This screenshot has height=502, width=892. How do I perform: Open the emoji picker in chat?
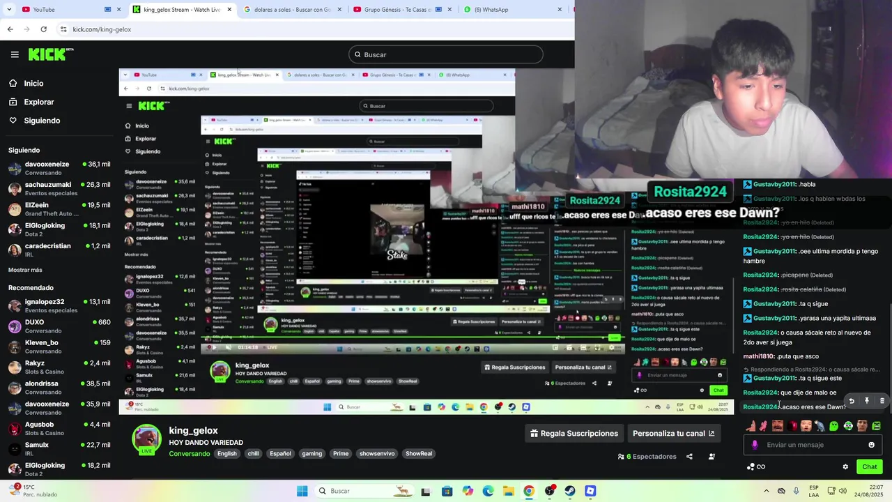pyautogui.click(x=871, y=445)
